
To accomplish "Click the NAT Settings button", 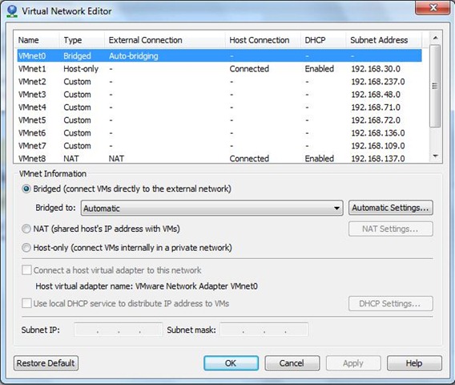I will click(391, 229).
